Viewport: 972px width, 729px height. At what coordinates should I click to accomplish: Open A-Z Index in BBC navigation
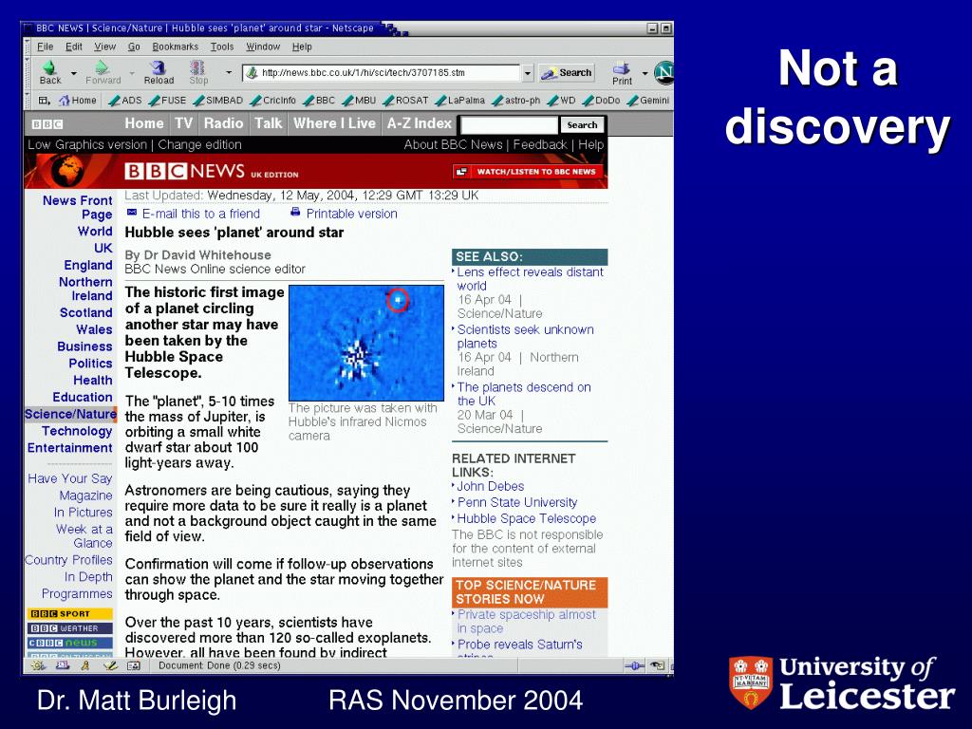[x=419, y=123]
